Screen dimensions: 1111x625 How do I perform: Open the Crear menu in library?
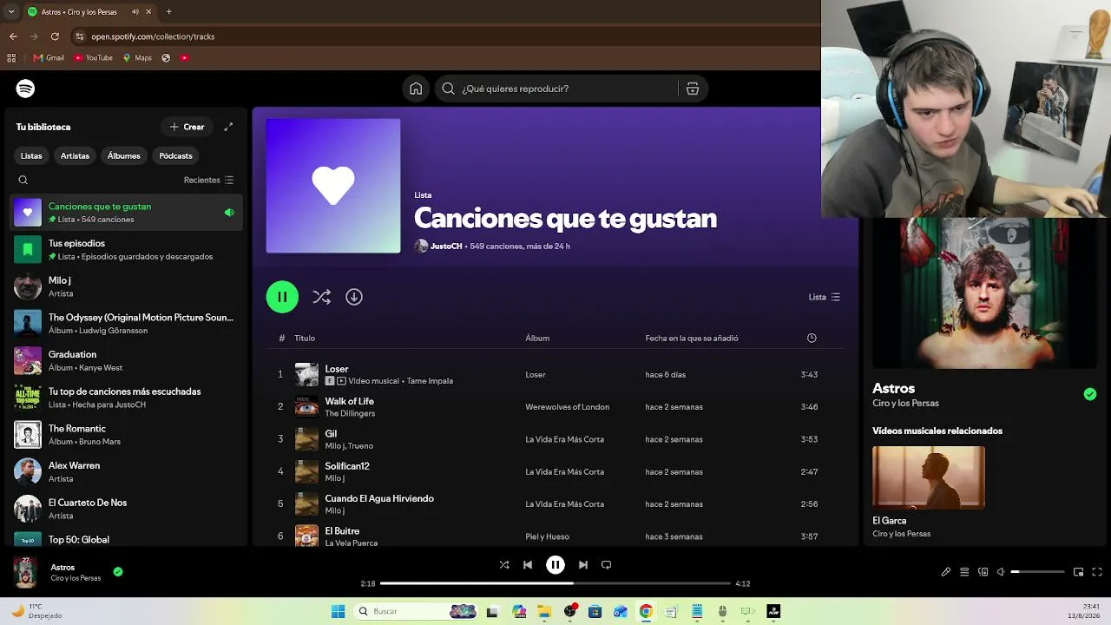point(187,127)
